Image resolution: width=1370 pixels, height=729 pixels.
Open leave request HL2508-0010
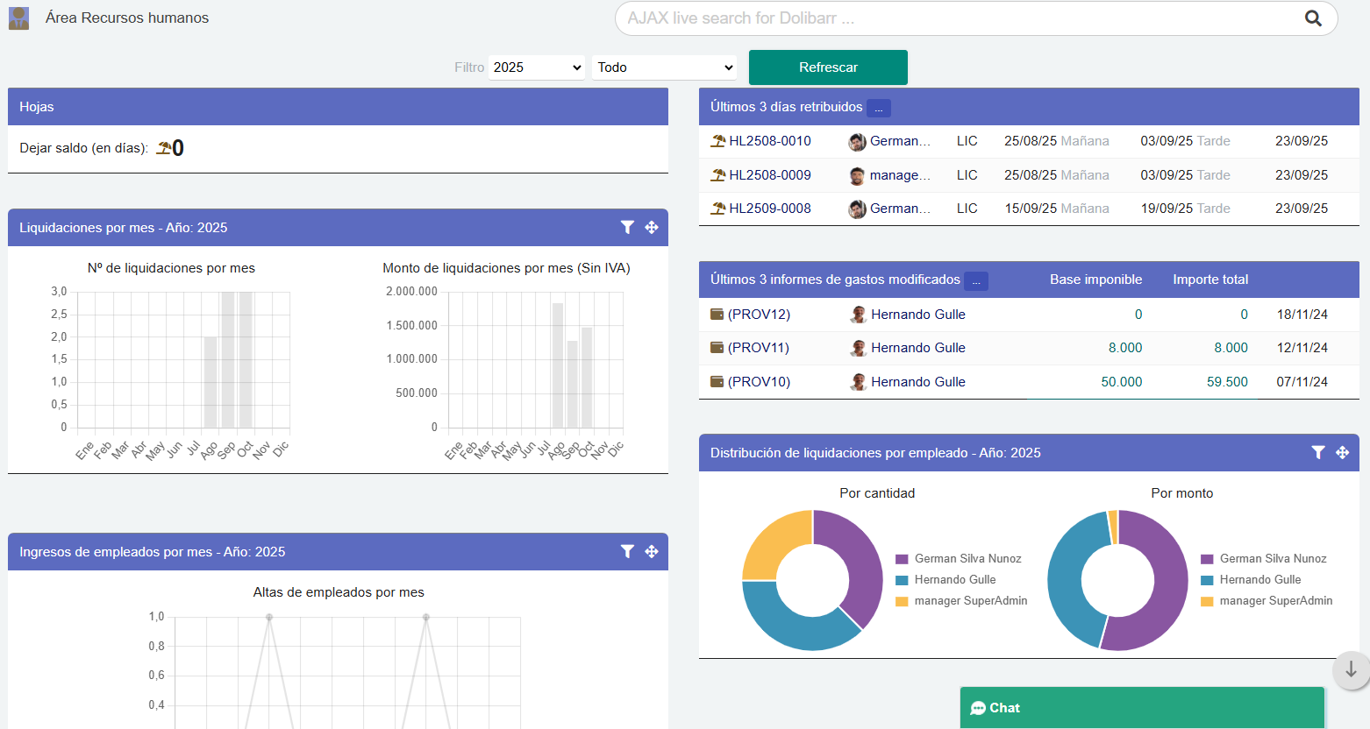click(769, 141)
